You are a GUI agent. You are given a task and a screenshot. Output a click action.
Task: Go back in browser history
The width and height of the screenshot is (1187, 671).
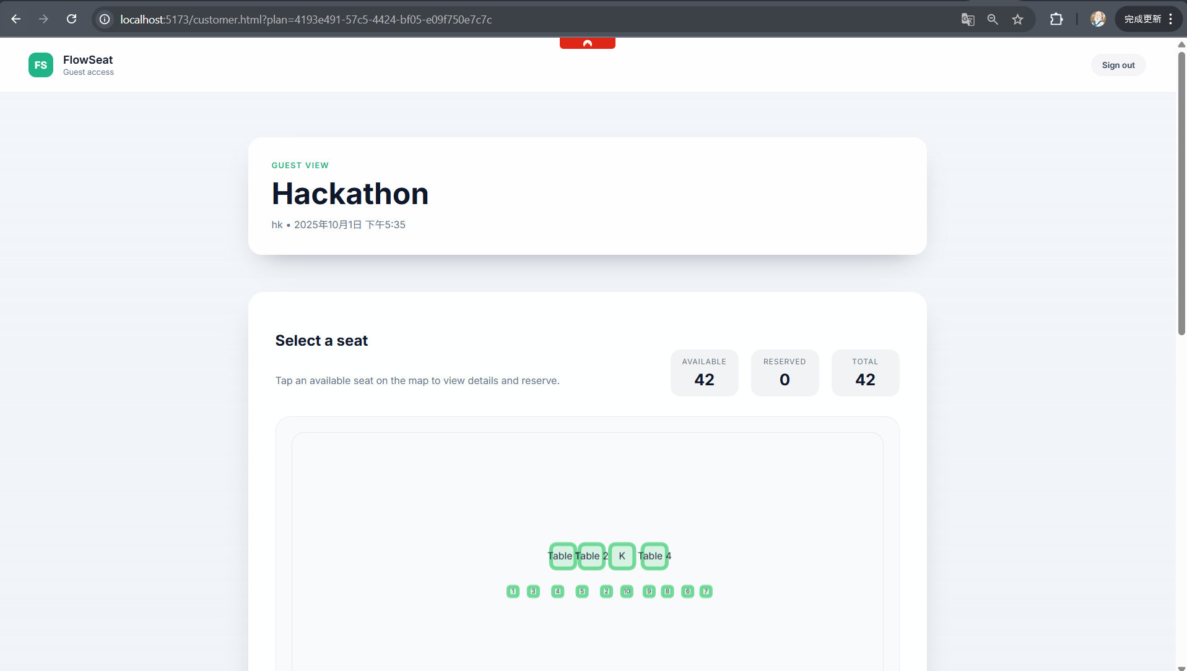(16, 19)
